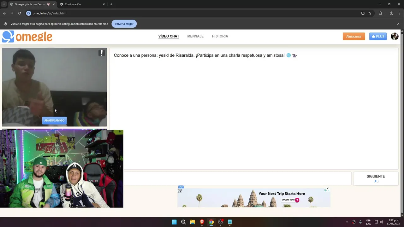
Task: Open a new browser tab
Action: pos(111,4)
